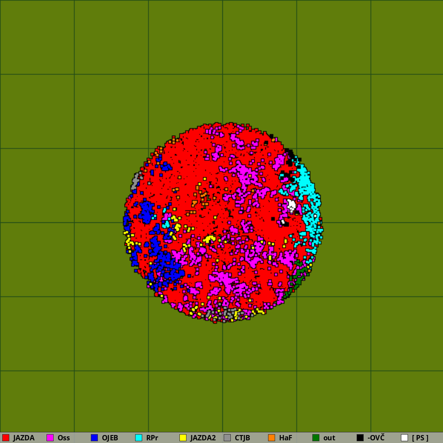Click the green out legend swatch
Viewport: 443px width, 443px height.
click(316, 438)
